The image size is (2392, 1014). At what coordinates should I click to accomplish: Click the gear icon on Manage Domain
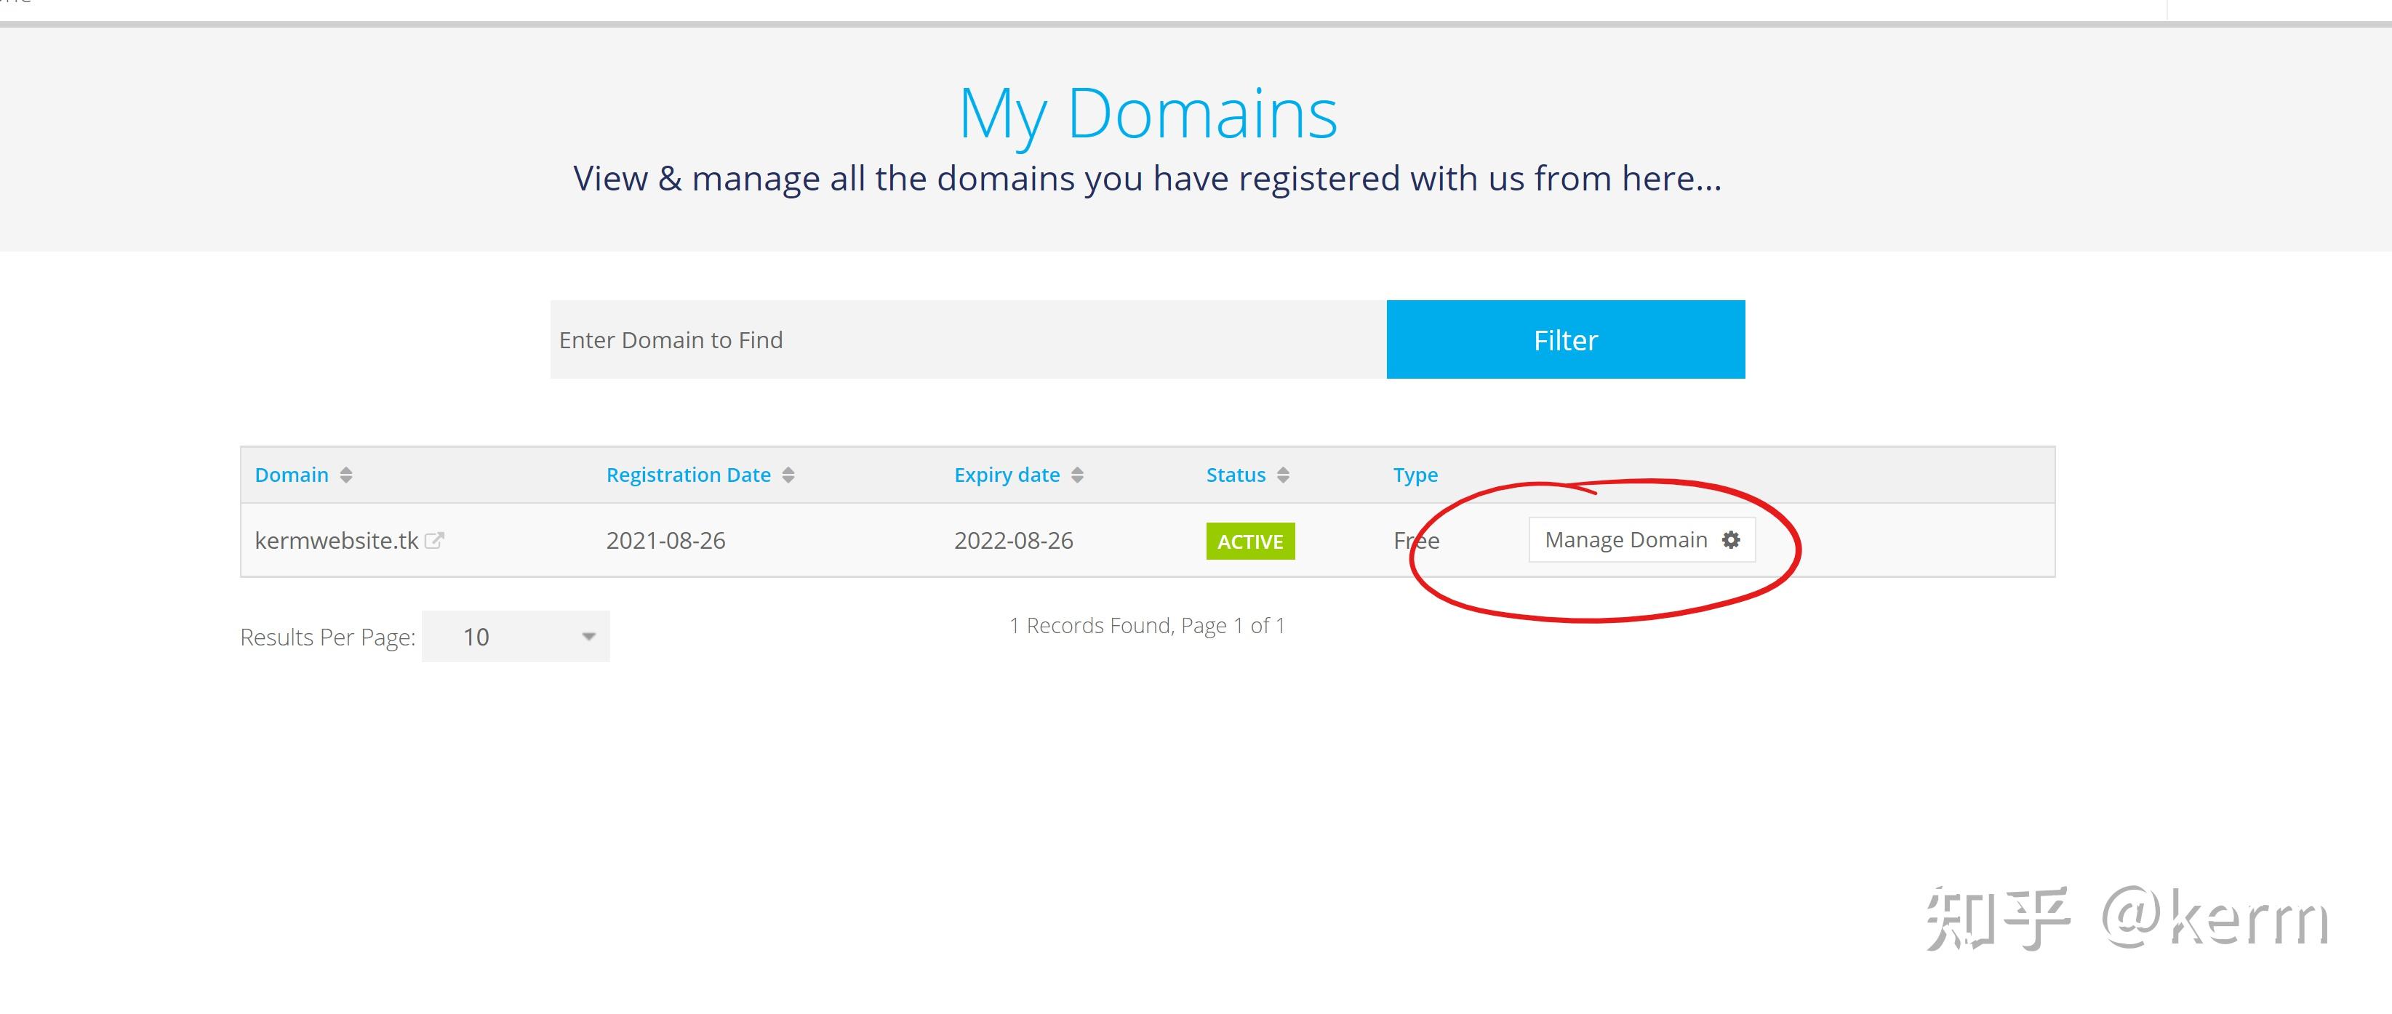pos(1730,540)
